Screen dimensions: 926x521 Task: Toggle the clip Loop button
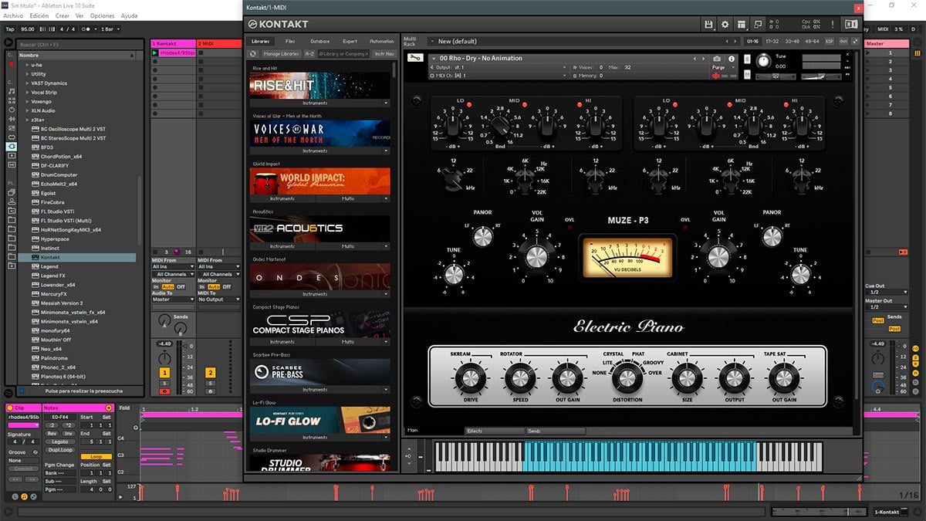(96, 457)
